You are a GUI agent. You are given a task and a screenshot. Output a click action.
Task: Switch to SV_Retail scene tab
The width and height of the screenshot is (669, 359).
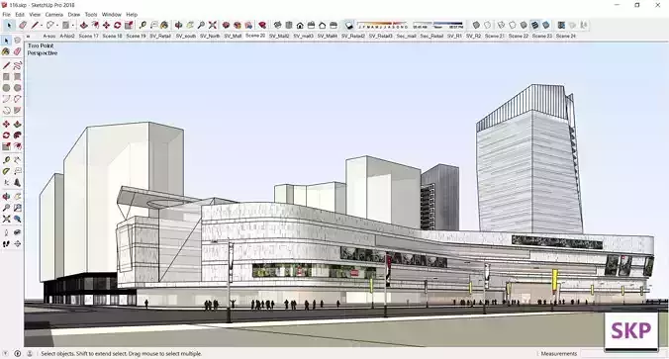pos(160,37)
